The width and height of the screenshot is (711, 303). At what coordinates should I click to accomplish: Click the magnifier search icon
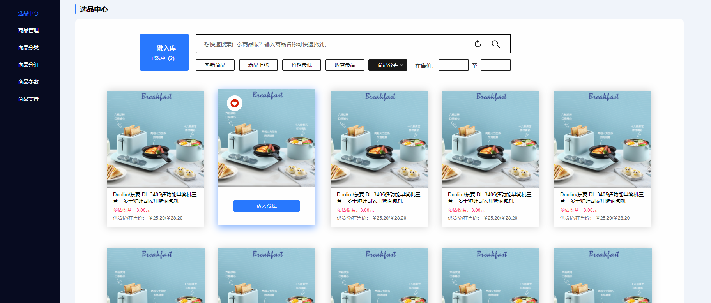tap(495, 44)
